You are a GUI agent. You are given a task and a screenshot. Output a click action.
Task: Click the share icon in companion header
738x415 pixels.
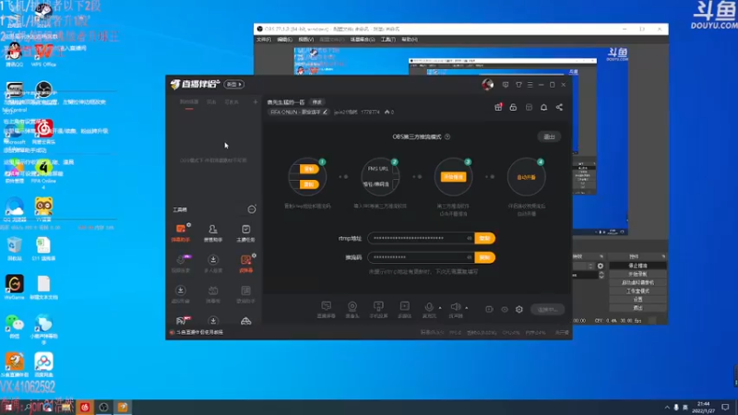pyautogui.click(x=559, y=107)
